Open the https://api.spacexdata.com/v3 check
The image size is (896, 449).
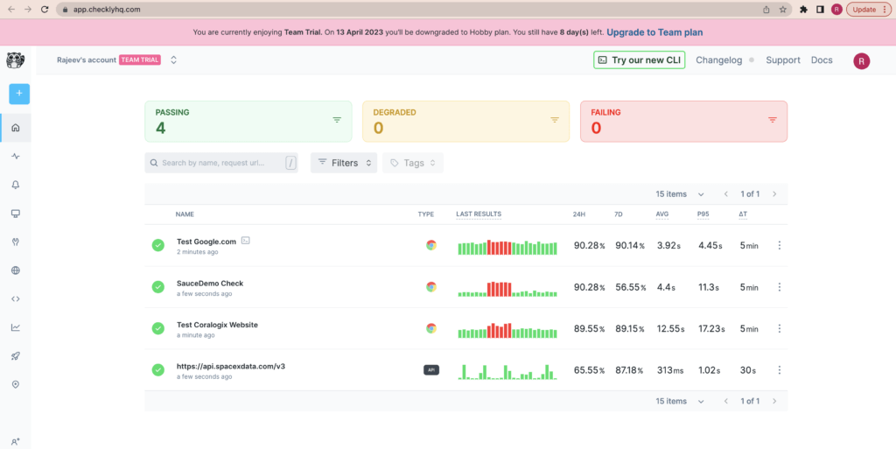pos(231,366)
